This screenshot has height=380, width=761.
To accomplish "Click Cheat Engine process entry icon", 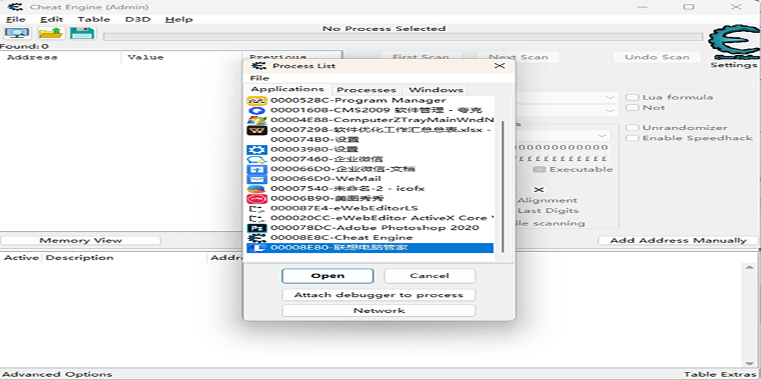I will (256, 237).
